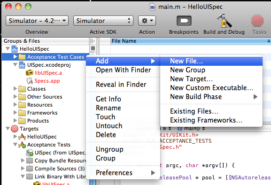271x185 pixels.
Task: Select Open With Finder in context menu
Action: [123, 70]
